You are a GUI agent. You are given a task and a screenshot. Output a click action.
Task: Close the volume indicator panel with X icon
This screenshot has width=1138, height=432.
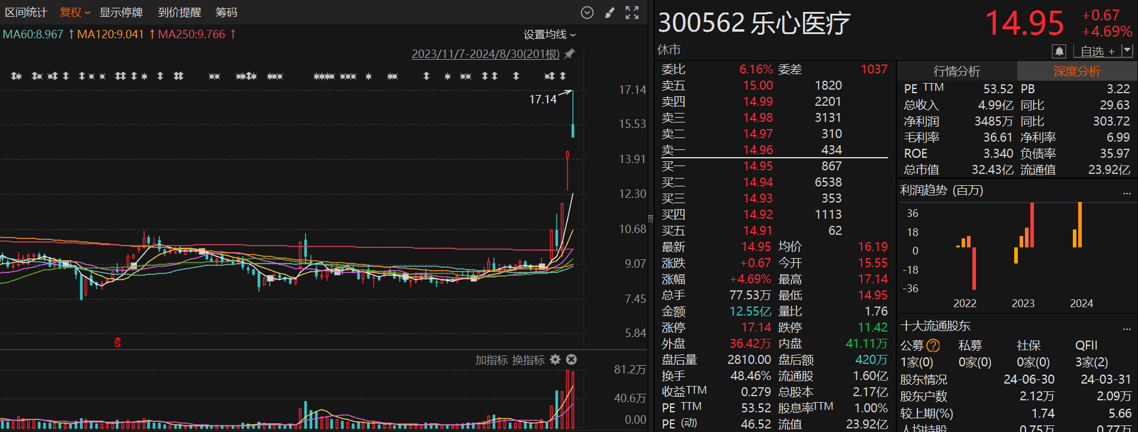click(x=572, y=360)
